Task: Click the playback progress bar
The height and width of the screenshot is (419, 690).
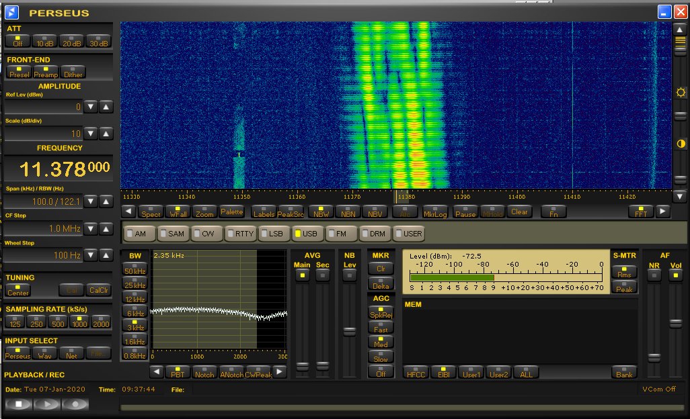Action: point(402,408)
